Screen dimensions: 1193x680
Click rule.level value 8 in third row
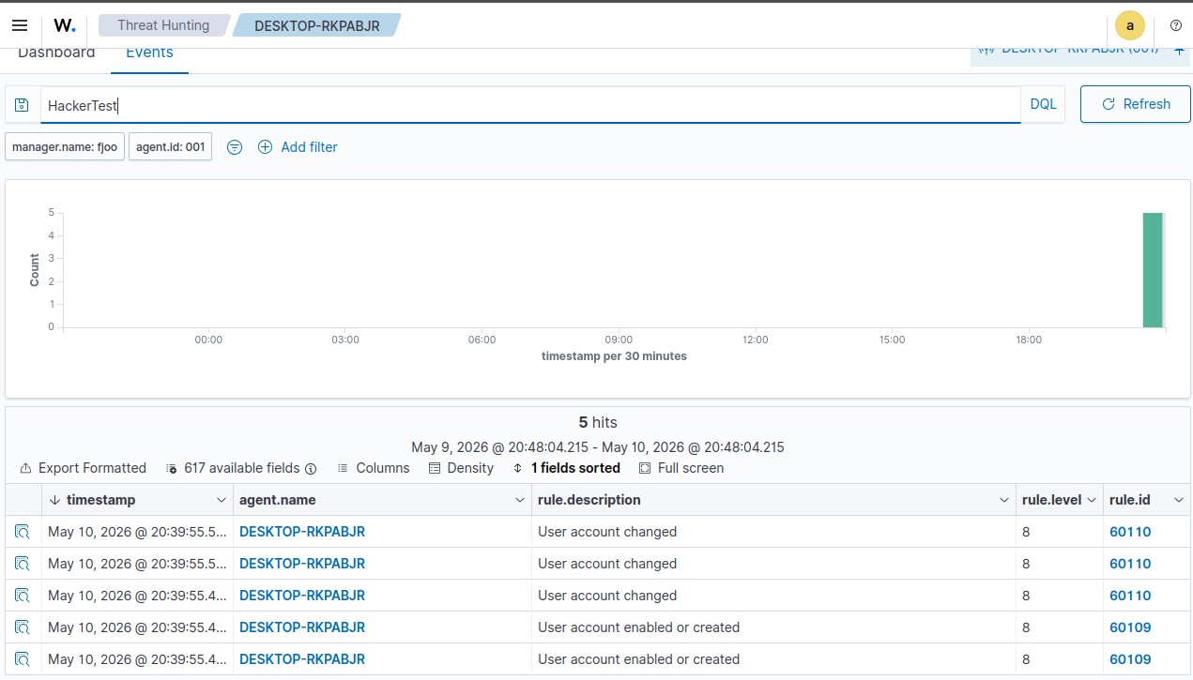(x=1026, y=596)
